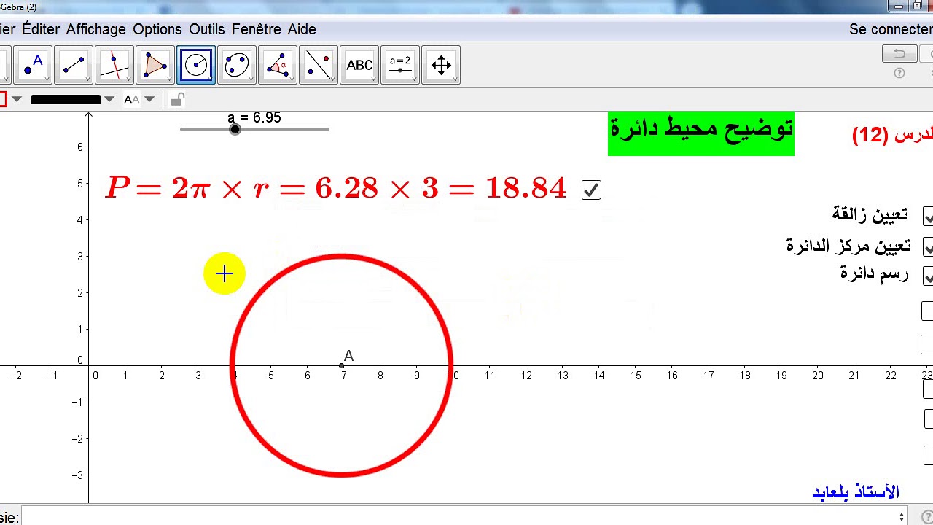
Task: Open the Fenêtre menu
Action: pyautogui.click(x=257, y=29)
